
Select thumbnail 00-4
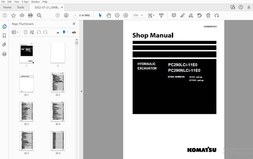58,111
